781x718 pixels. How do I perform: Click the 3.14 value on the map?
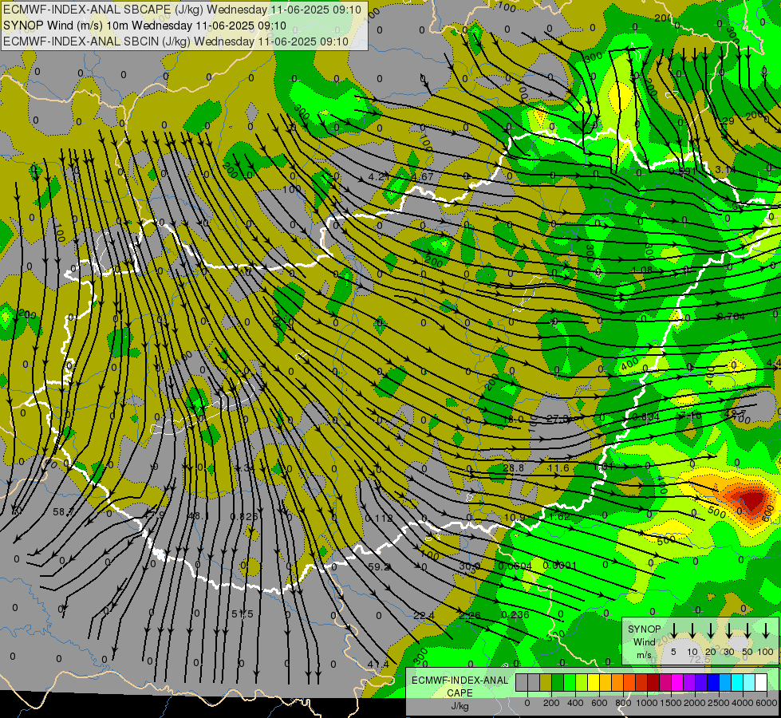725,170
